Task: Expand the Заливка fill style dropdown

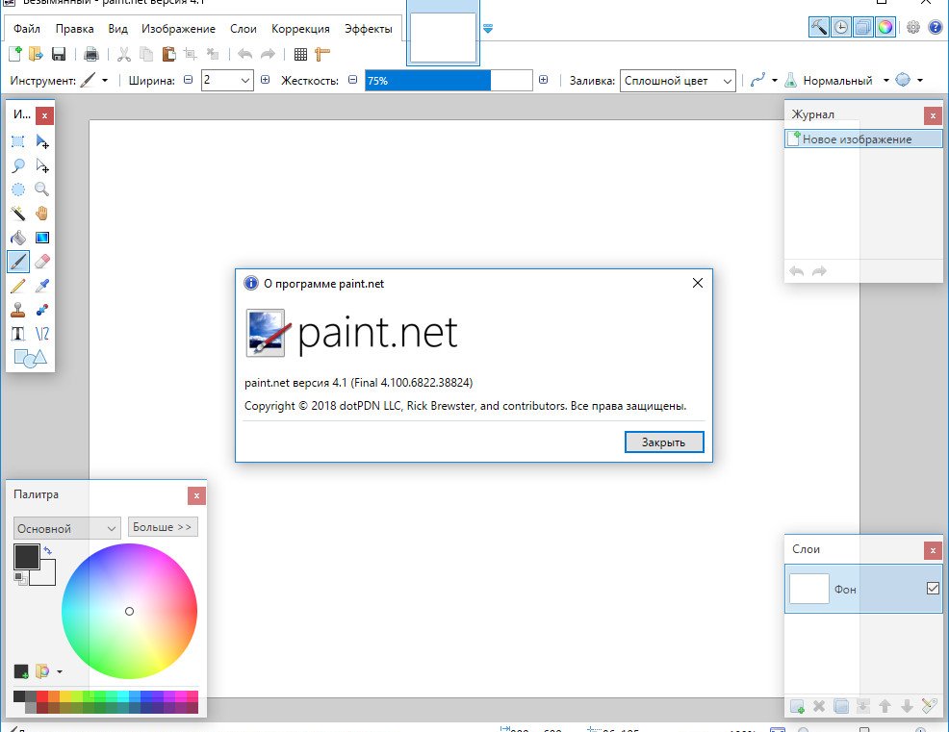Action: (727, 81)
